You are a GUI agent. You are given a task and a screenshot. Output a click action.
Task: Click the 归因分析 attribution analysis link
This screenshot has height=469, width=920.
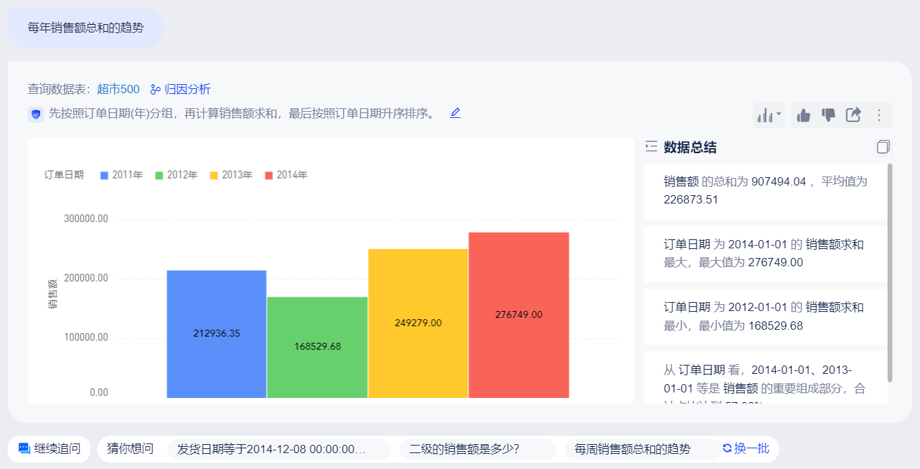click(181, 89)
